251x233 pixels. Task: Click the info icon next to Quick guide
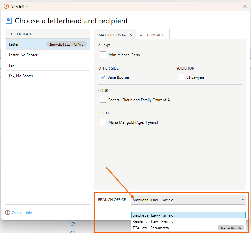8,212
